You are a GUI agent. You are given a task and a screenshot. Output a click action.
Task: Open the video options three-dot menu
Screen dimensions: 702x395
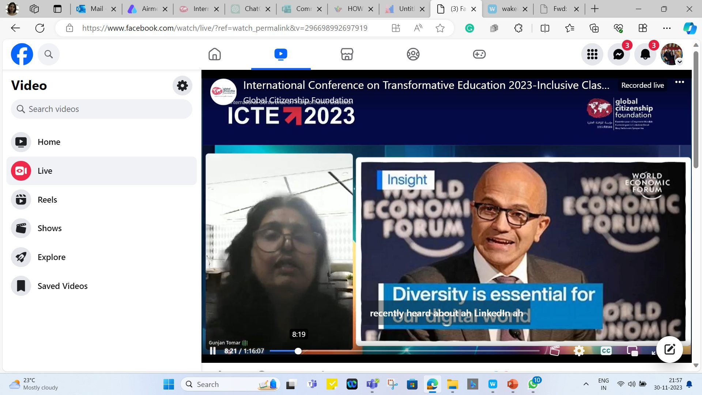click(680, 82)
